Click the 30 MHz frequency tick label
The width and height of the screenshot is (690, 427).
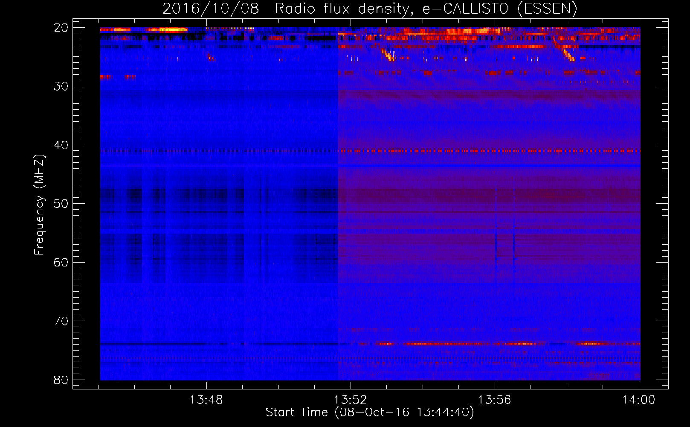point(61,86)
